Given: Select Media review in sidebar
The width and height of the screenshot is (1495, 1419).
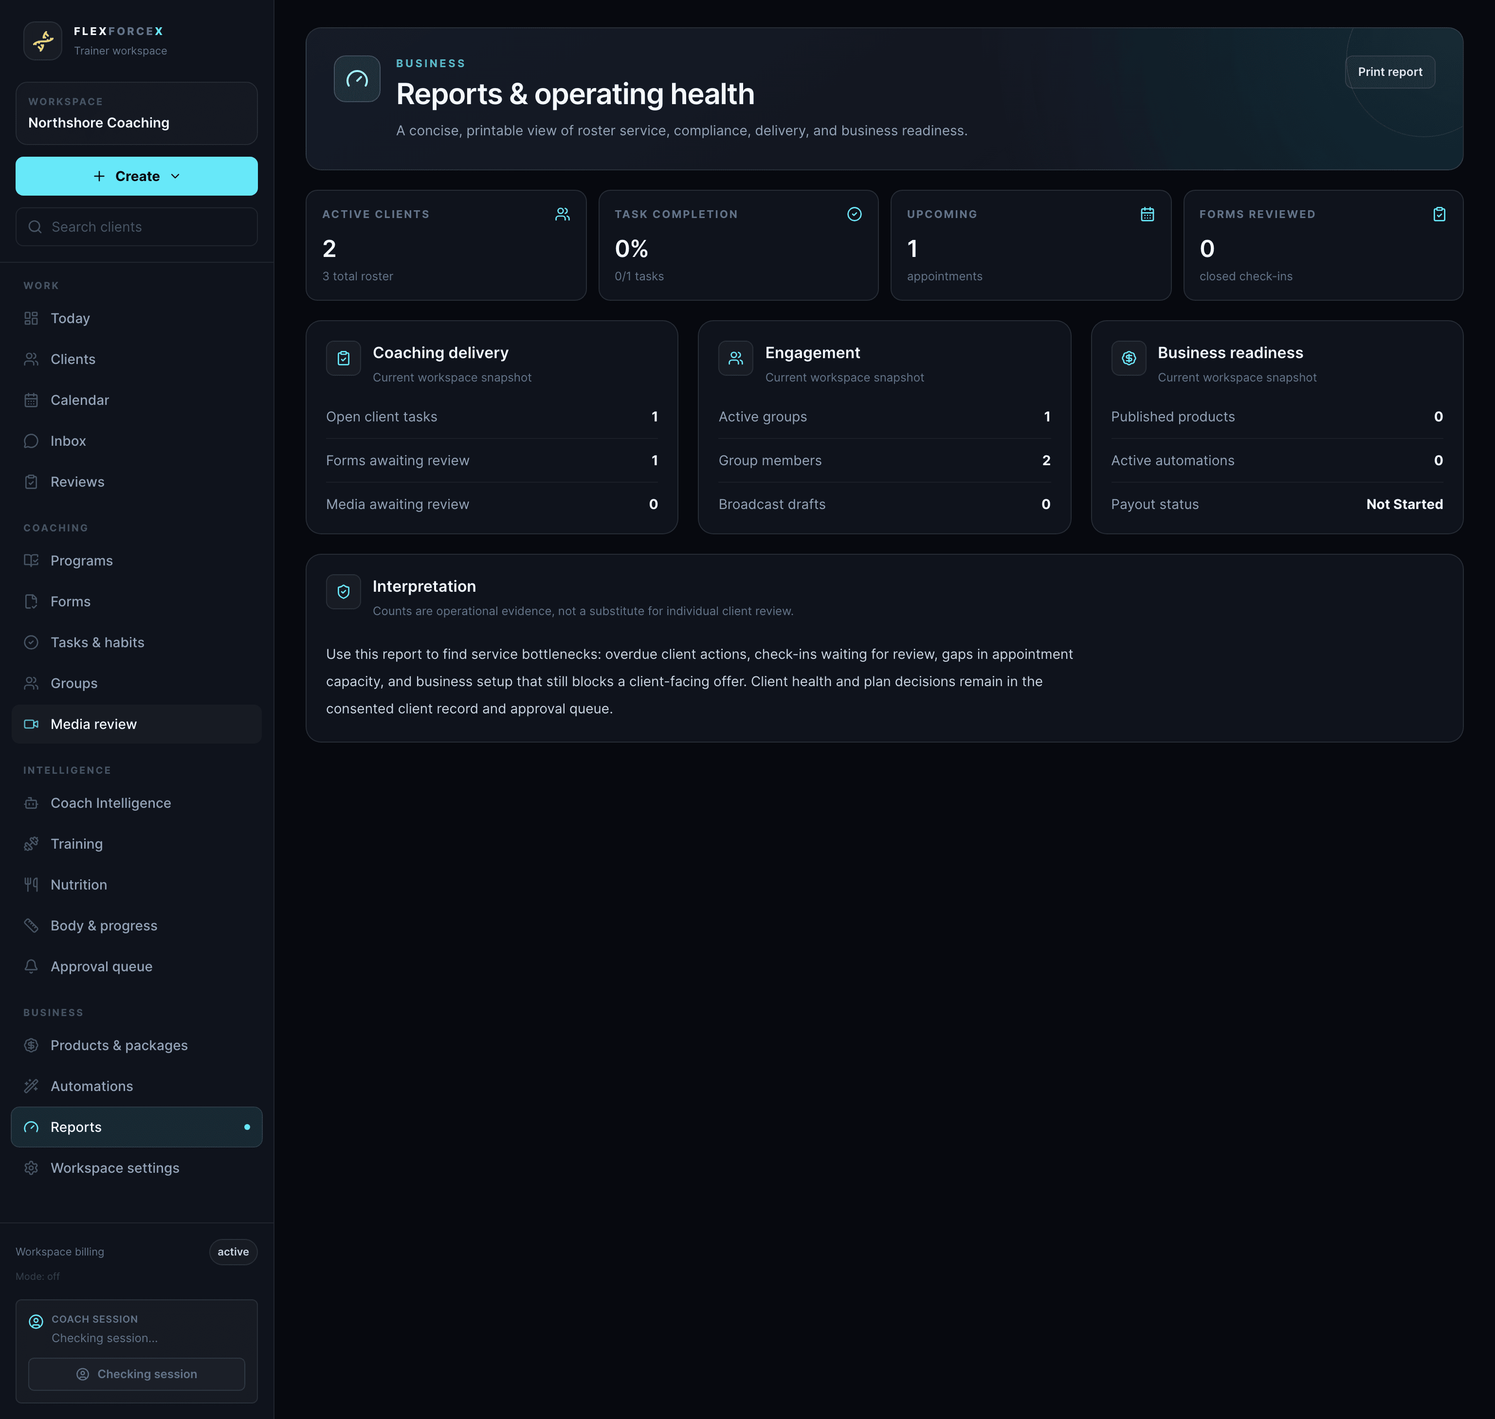Looking at the screenshot, I should (x=136, y=724).
